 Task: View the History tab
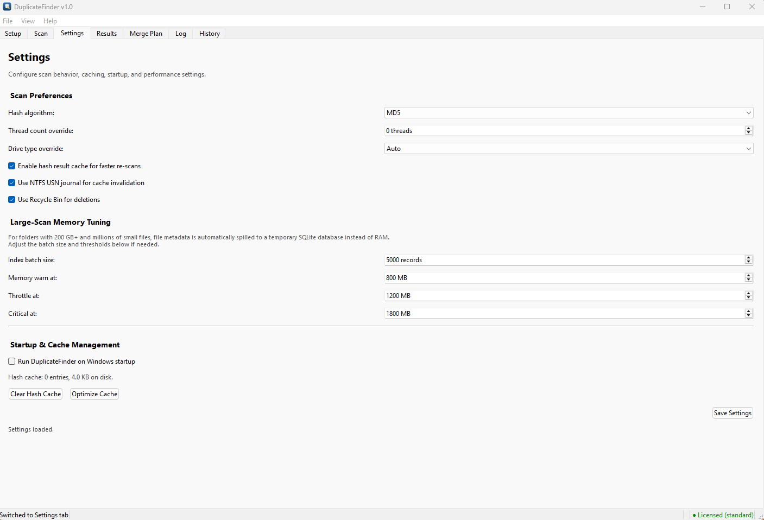click(210, 34)
